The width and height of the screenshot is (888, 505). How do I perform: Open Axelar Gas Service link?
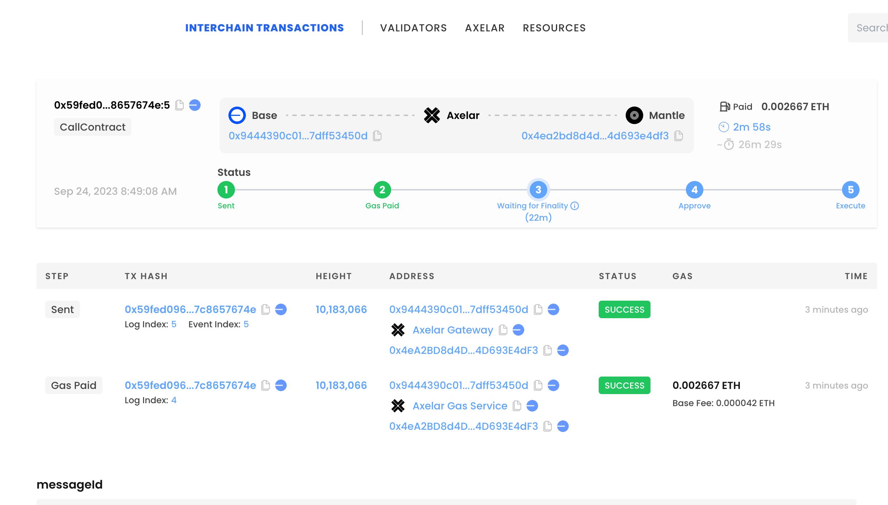pyautogui.click(x=460, y=406)
